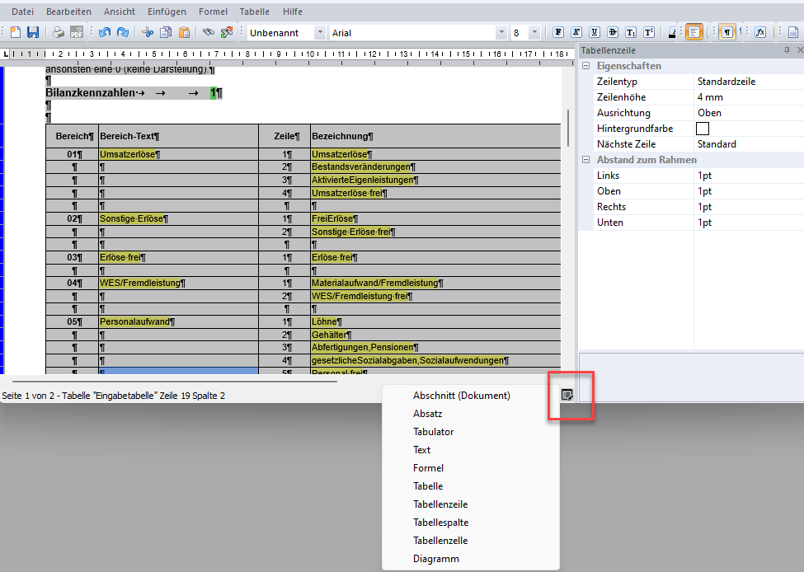Insert formula with fx icon
Screen dimensions: 804x572
760,32
